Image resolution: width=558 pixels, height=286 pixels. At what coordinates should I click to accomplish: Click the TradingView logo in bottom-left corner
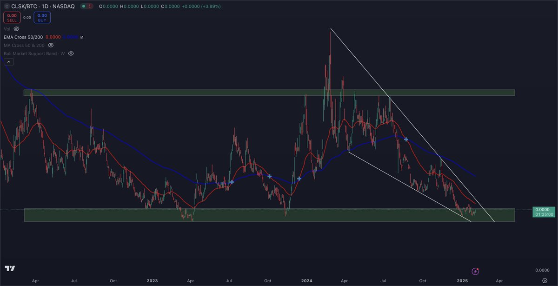pos(10,268)
